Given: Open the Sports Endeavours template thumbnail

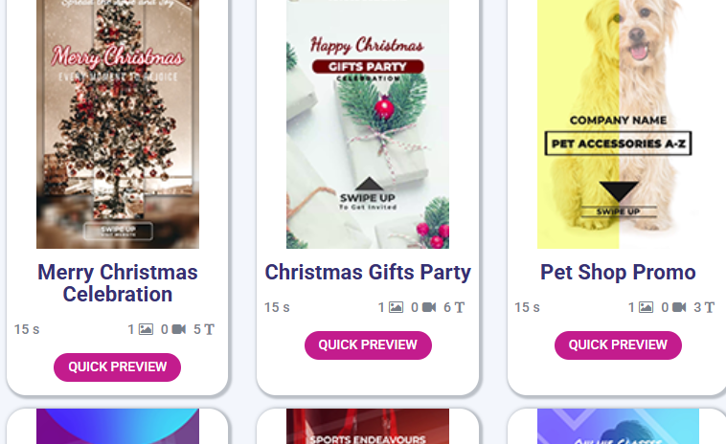Looking at the screenshot, I should (x=368, y=428).
